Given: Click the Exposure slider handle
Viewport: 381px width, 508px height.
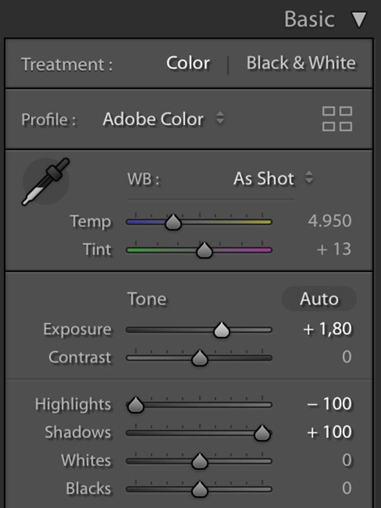Looking at the screenshot, I should pos(221,330).
